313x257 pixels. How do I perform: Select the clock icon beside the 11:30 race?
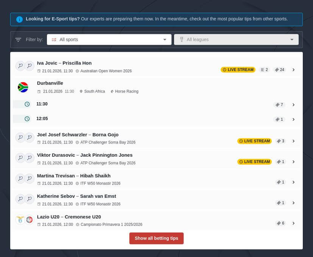click(26, 104)
